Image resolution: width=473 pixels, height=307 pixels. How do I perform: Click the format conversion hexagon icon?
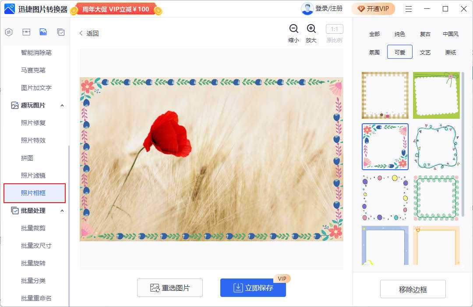point(9,32)
